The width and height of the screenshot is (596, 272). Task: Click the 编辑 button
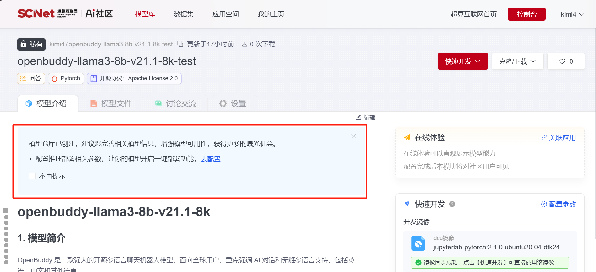pos(365,117)
